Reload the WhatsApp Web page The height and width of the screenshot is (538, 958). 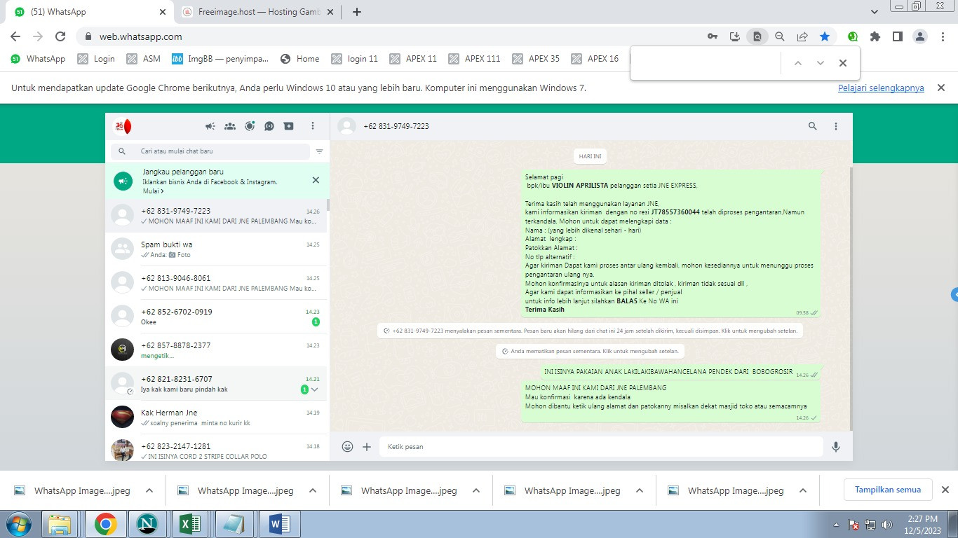pyautogui.click(x=60, y=36)
